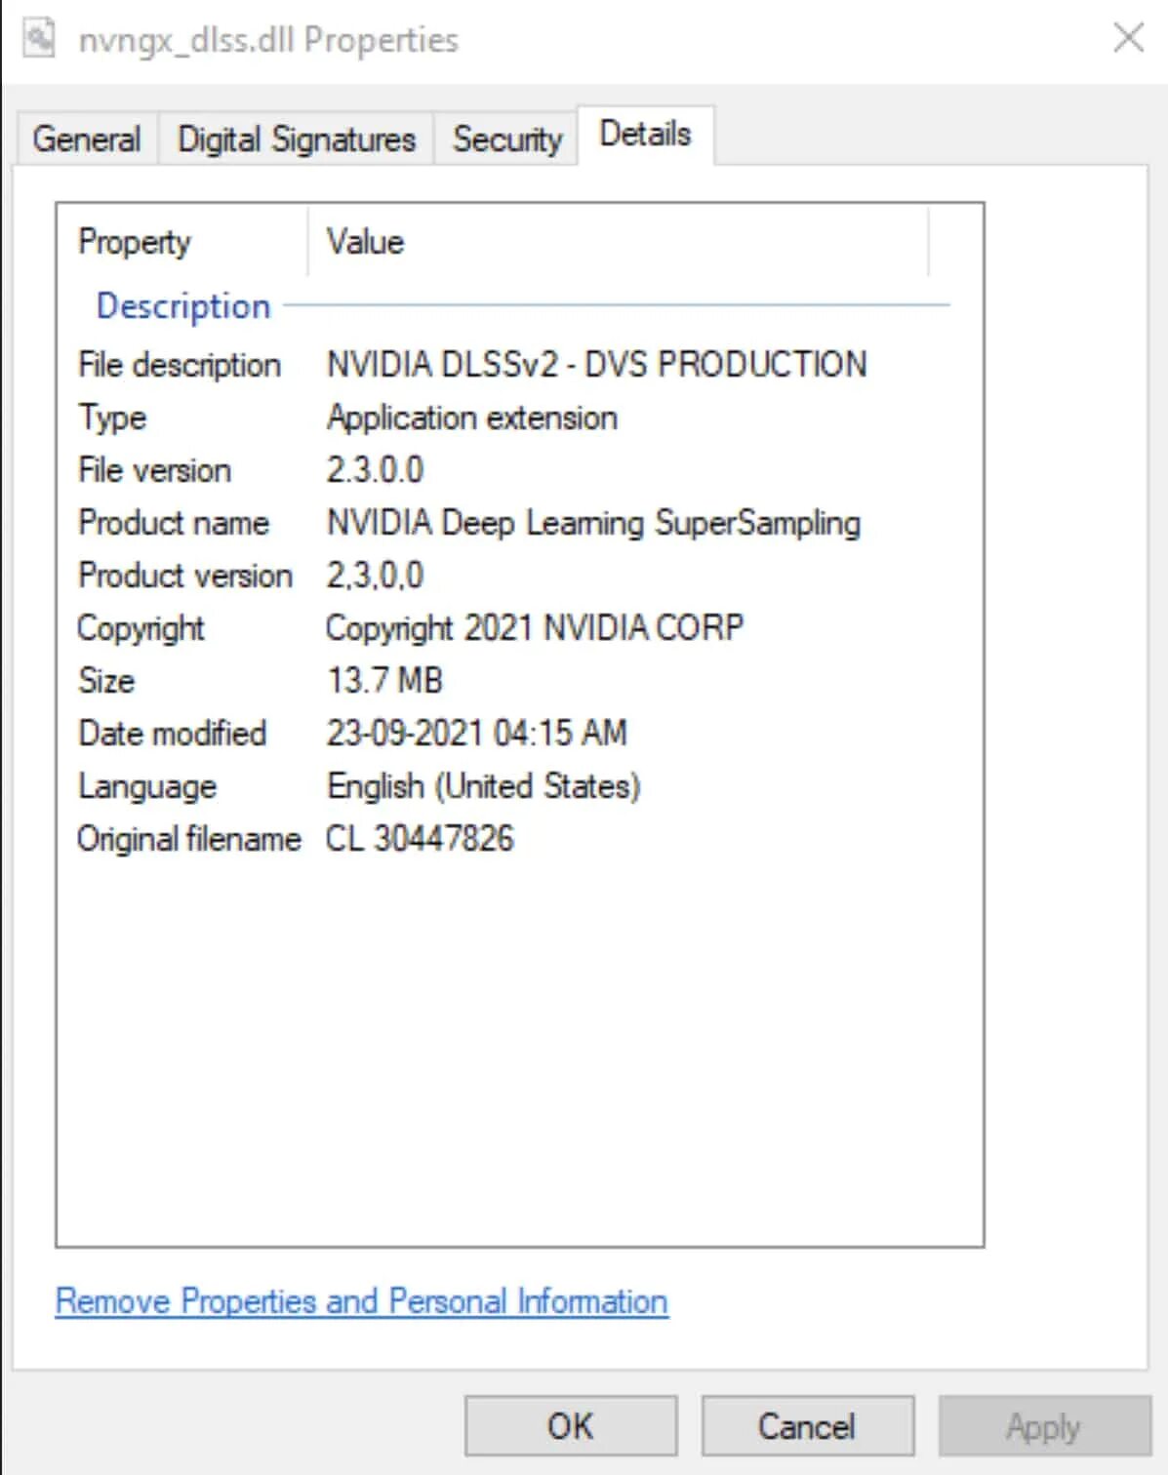The height and width of the screenshot is (1475, 1168).
Task: Click NVIDIA Deep Learning SuperSampling value
Action: [593, 523]
